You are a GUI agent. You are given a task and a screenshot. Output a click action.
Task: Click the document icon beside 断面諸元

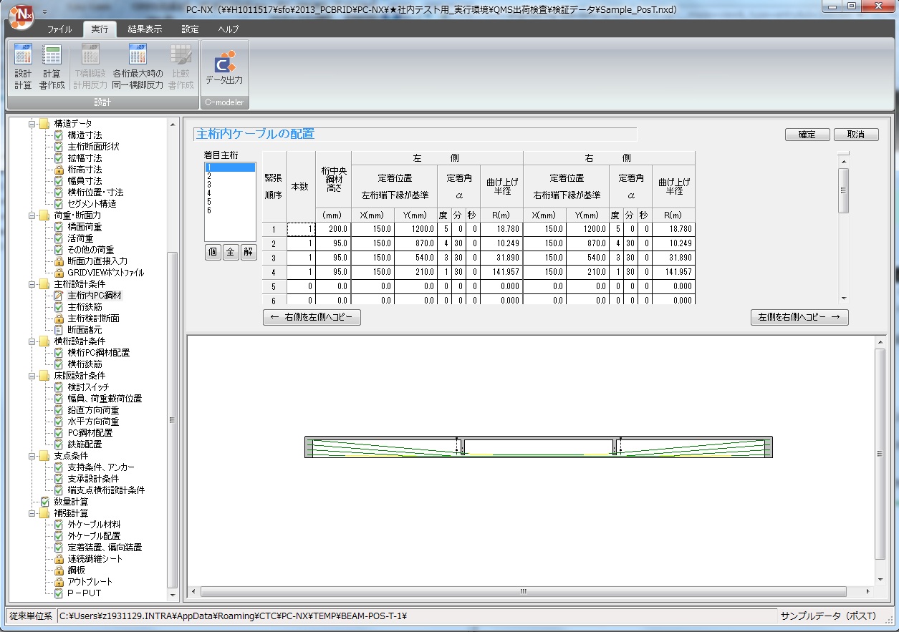point(59,329)
